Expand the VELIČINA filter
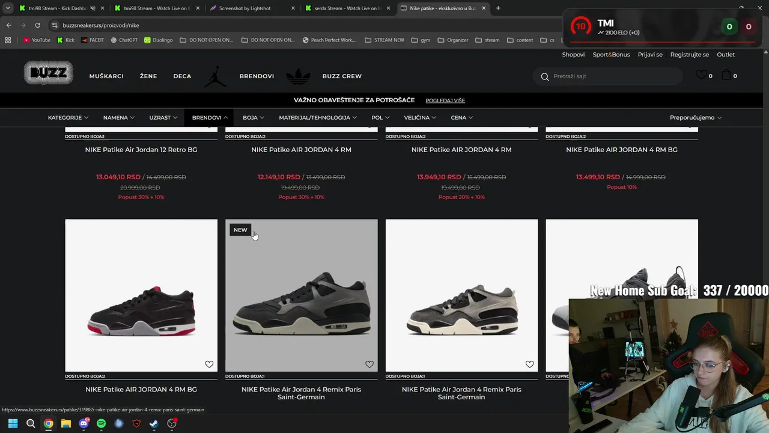 (420, 117)
